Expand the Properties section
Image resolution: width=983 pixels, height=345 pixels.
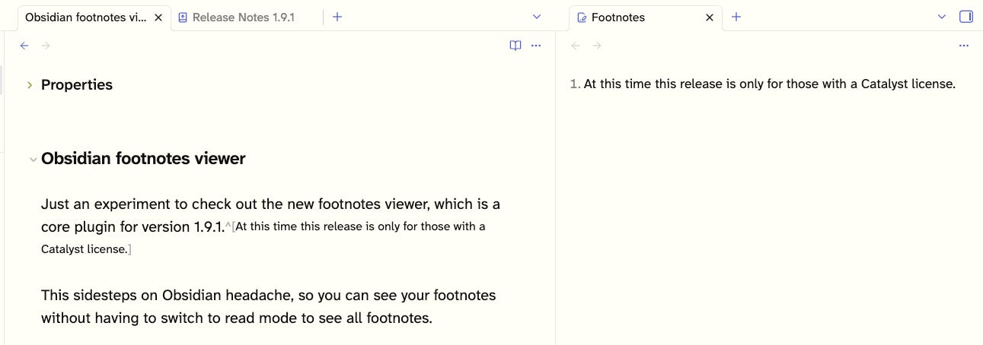(30, 85)
